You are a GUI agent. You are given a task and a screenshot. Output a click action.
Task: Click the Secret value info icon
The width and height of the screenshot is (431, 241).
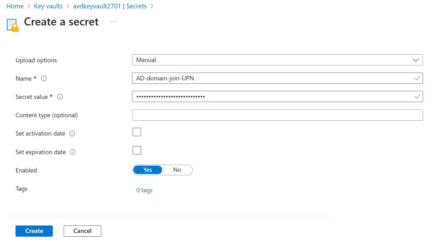pos(60,97)
